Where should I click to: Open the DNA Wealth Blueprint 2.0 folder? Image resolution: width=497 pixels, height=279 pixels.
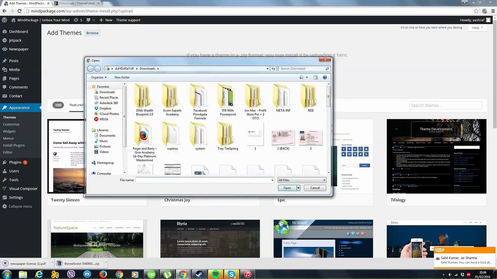pos(144,101)
